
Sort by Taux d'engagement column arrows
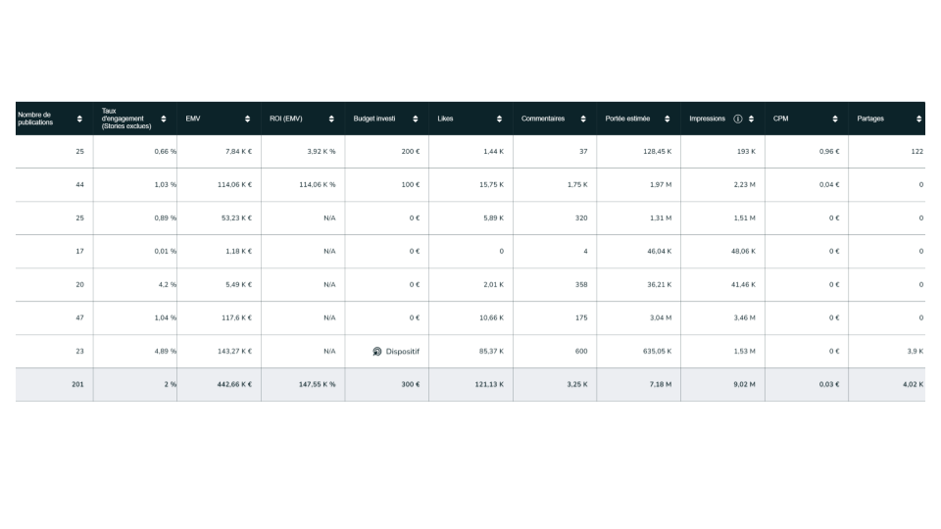pyautogui.click(x=164, y=119)
